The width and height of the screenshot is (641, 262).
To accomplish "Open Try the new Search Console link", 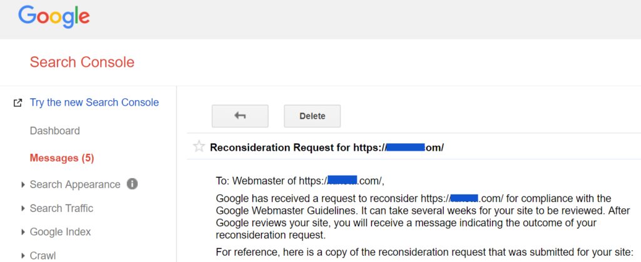I will click(x=95, y=103).
